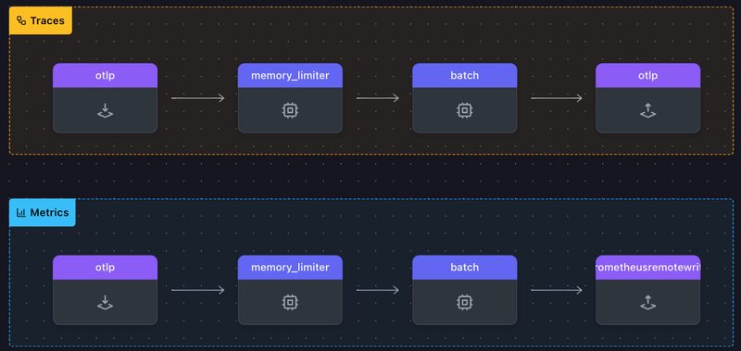741x351 pixels.
Task: Click the chip icon in Traces batch node
Action: [x=465, y=110]
